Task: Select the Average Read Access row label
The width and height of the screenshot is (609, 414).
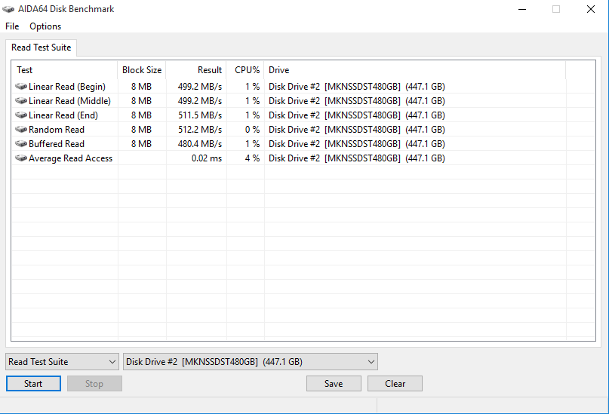Action: point(70,158)
